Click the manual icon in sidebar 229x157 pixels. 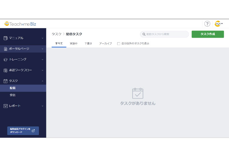point(5,38)
